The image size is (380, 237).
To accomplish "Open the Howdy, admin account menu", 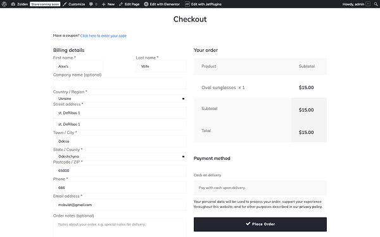I will (356, 4).
